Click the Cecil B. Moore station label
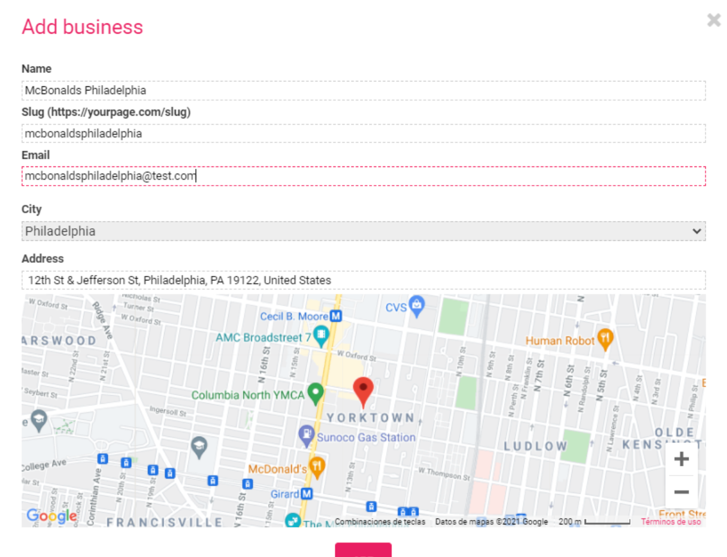Screen dimensions: 727x557 pos(294,316)
